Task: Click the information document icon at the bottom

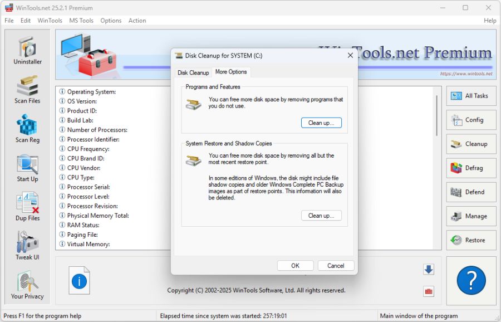Action: tap(78, 281)
